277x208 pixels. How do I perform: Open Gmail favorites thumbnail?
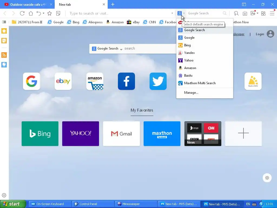point(121,134)
